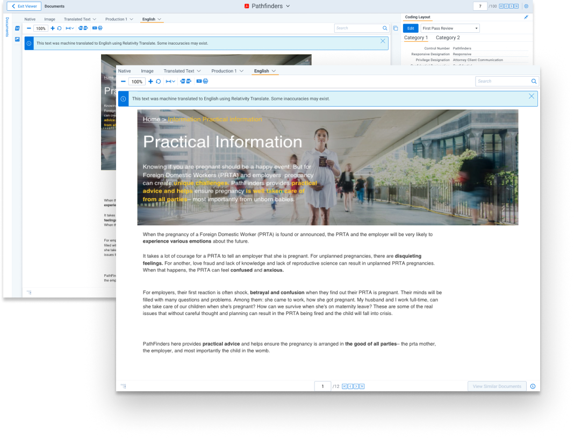Click the Exit Viewer button

[x=23, y=6]
